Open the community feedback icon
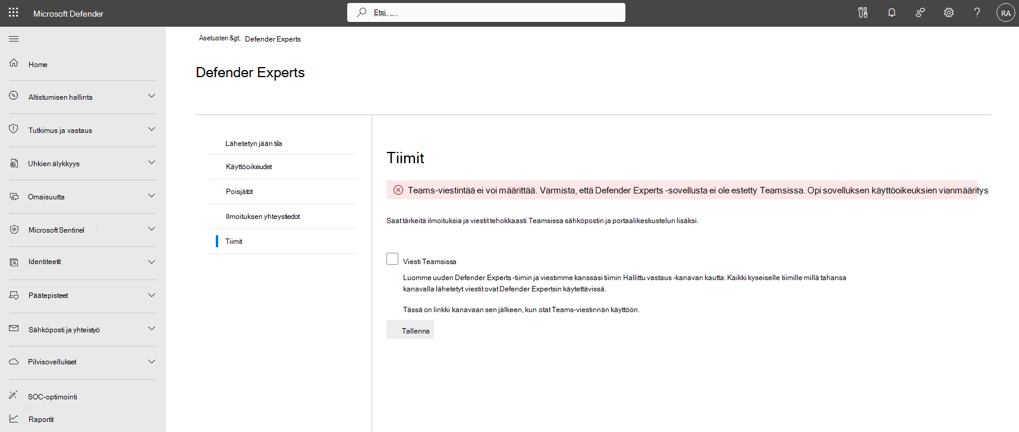This screenshot has height=432, width=1019. [x=920, y=12]
